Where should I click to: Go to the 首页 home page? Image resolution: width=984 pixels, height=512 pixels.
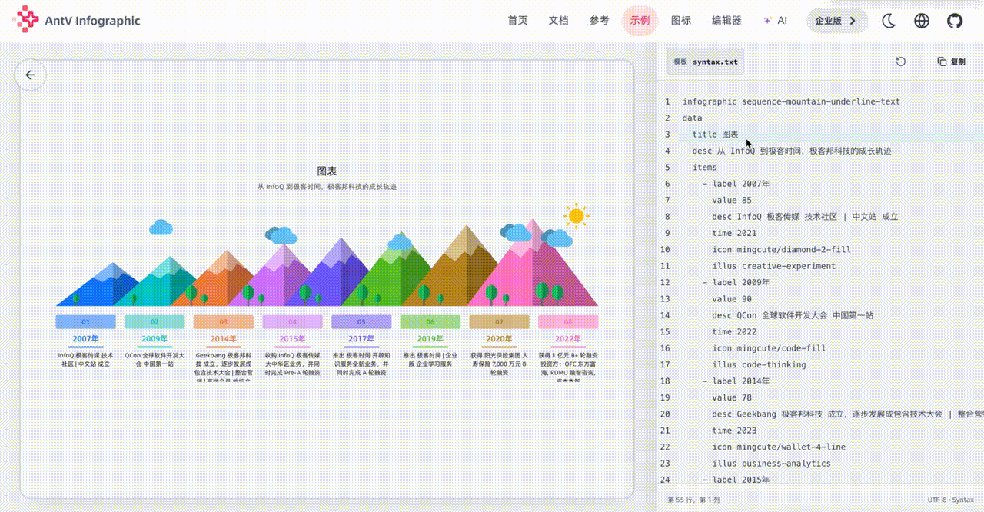click(x=517, y=21)
